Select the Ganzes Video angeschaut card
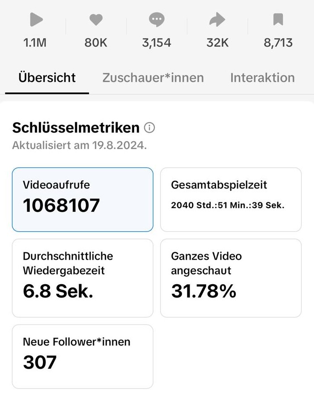The image size is (314, 393). tap(231, 278)
